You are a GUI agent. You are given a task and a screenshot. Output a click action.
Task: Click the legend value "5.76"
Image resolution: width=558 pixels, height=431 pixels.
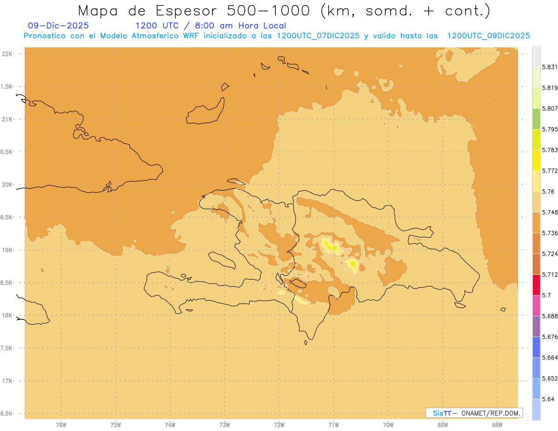548,192
